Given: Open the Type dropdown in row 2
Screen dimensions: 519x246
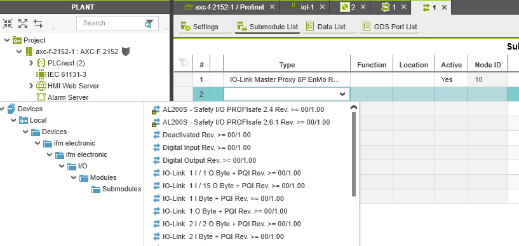Looking at the screenshot, I should pos(342,94).
